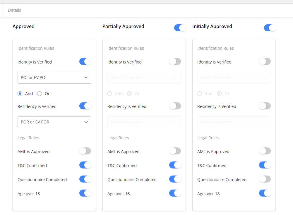293x215 pixels.
Task: Select the Or radio button under Approved
Action: [40, 93]
